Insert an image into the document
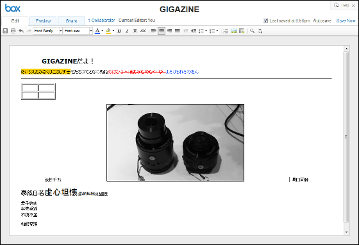This screenshot has height=245, width=359. pos(233,31)
